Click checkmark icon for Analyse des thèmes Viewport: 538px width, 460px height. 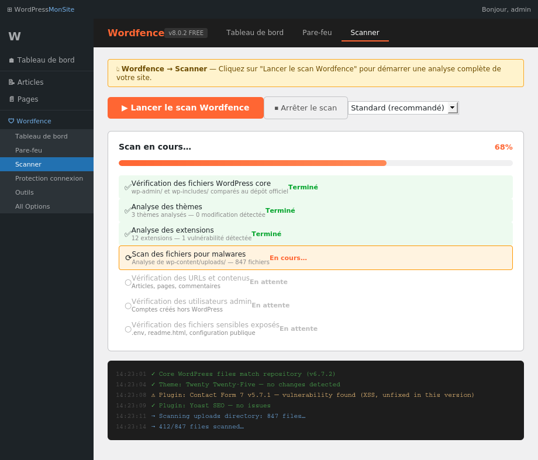[127, 210]
